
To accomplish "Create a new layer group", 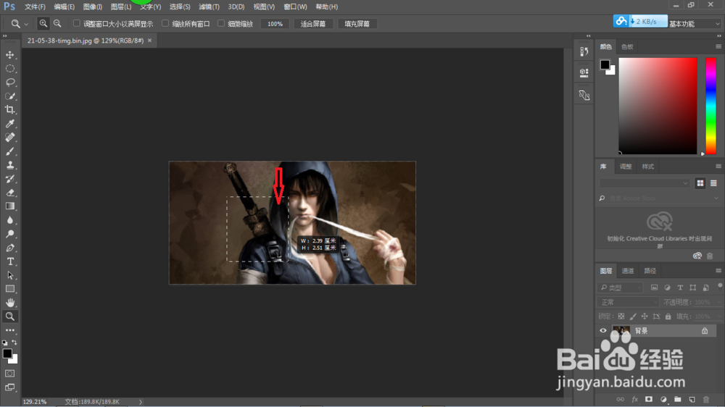I will pos(678,399).
